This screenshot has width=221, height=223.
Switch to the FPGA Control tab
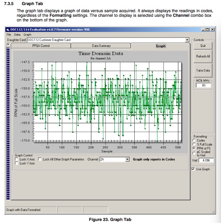[41, 46]
